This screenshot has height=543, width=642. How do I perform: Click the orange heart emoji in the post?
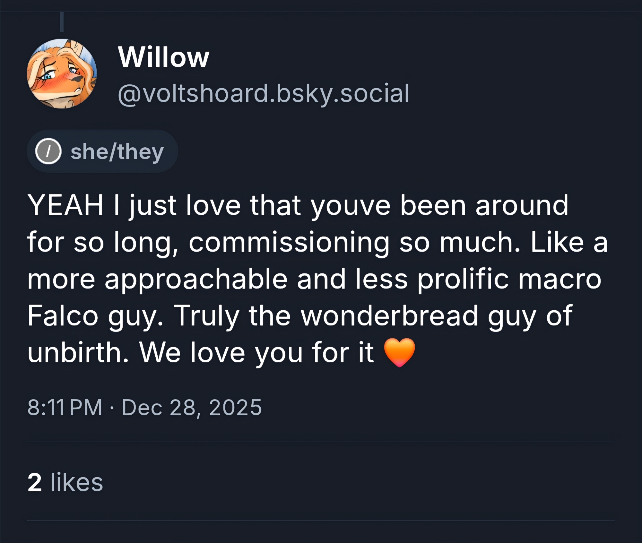[399, 352]
